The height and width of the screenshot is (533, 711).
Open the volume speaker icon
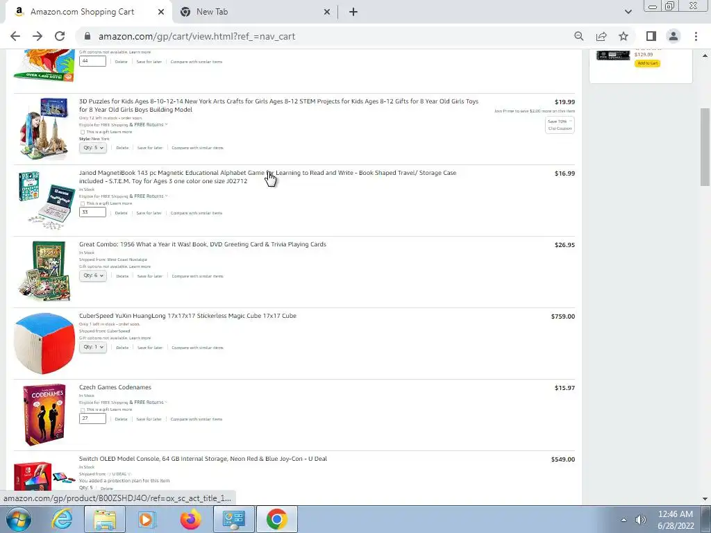click(640, 520)
